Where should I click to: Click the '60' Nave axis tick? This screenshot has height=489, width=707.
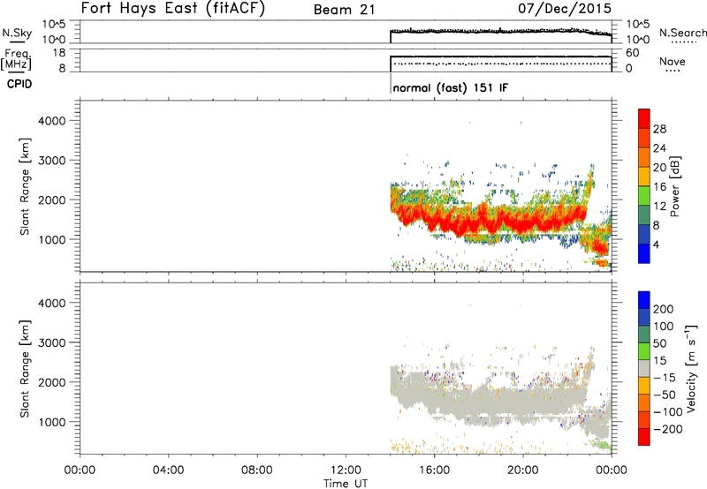tap(633, 53)
